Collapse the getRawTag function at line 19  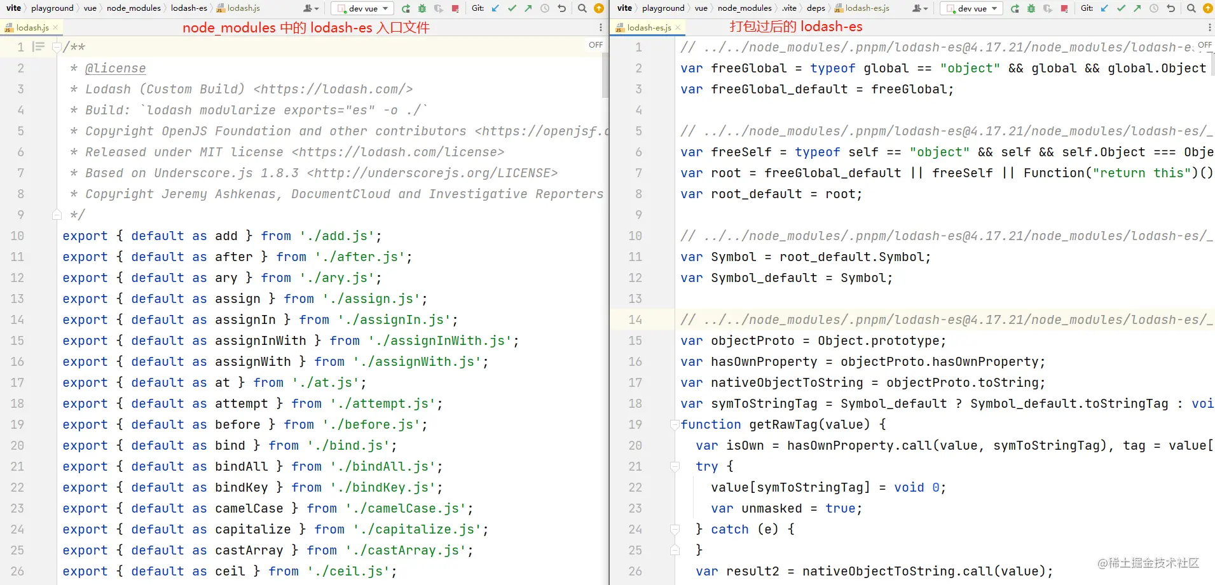[x=675, y=424]
